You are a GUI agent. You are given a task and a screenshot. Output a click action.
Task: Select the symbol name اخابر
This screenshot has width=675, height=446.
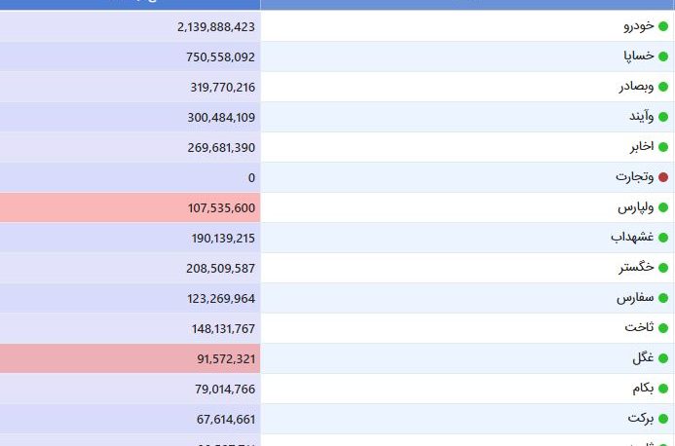(x=642, y=146)
